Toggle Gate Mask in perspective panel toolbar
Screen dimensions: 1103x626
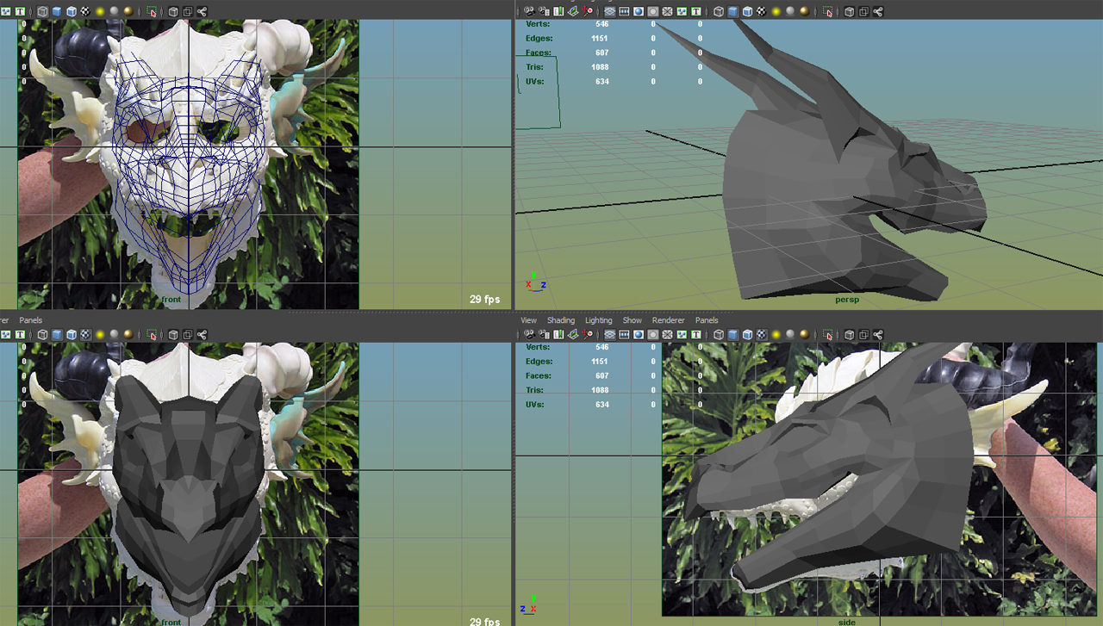click(x=652, y=12)
